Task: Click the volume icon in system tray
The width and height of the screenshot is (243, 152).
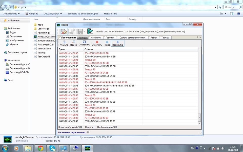Action: coord(223,148)
